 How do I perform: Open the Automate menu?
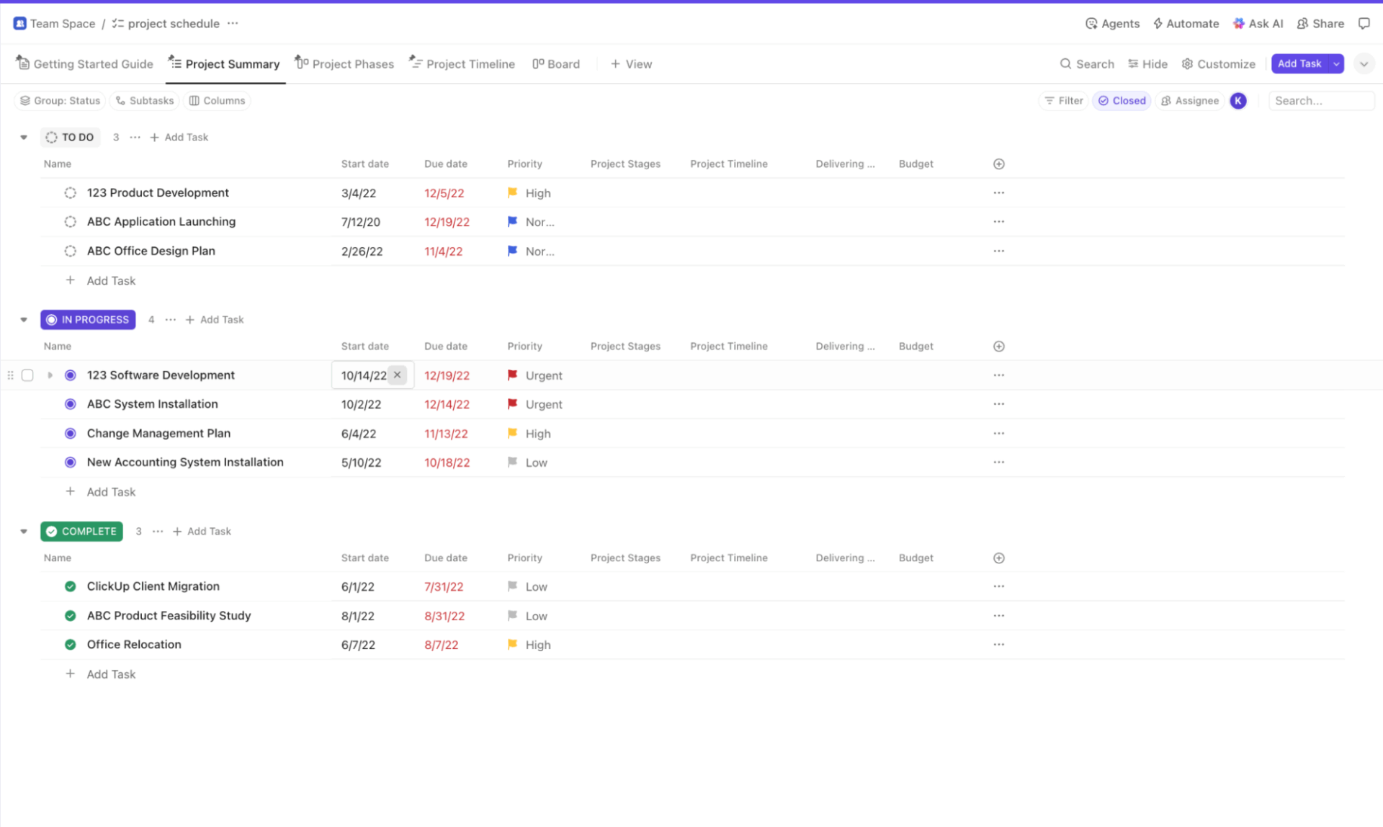pyautogui.click(x=1186, y=23)
